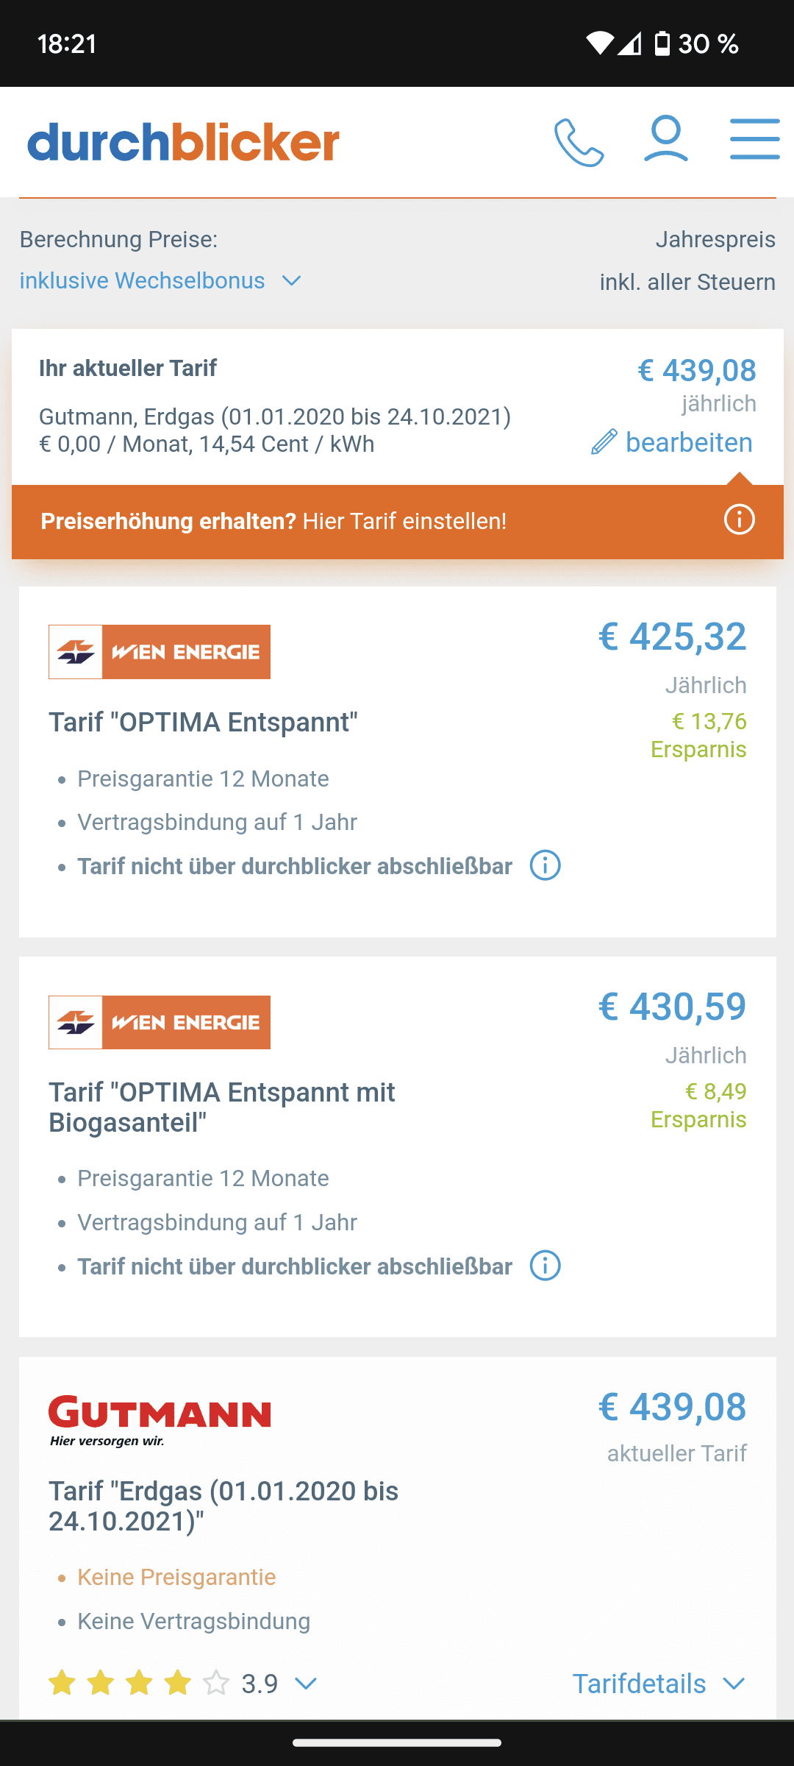Screen dimensions: 794x1766
Task: Click 'Hier Tarif einstellen!' banner text
Action: (404, 521)
